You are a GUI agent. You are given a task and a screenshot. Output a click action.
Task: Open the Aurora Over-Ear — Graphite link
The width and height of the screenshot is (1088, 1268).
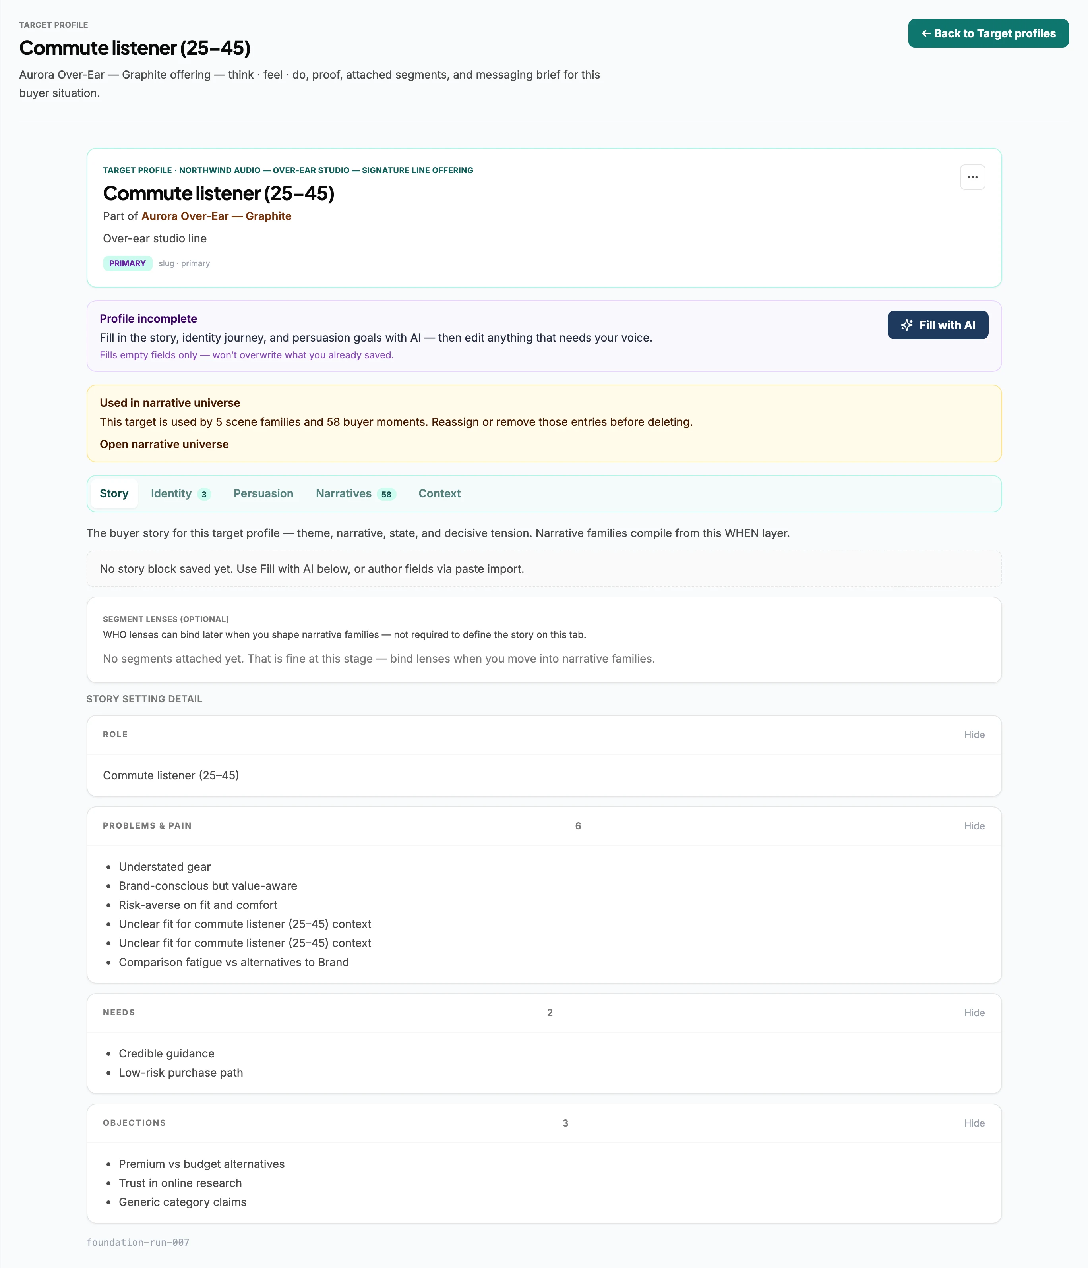click(x=216, y=216)
